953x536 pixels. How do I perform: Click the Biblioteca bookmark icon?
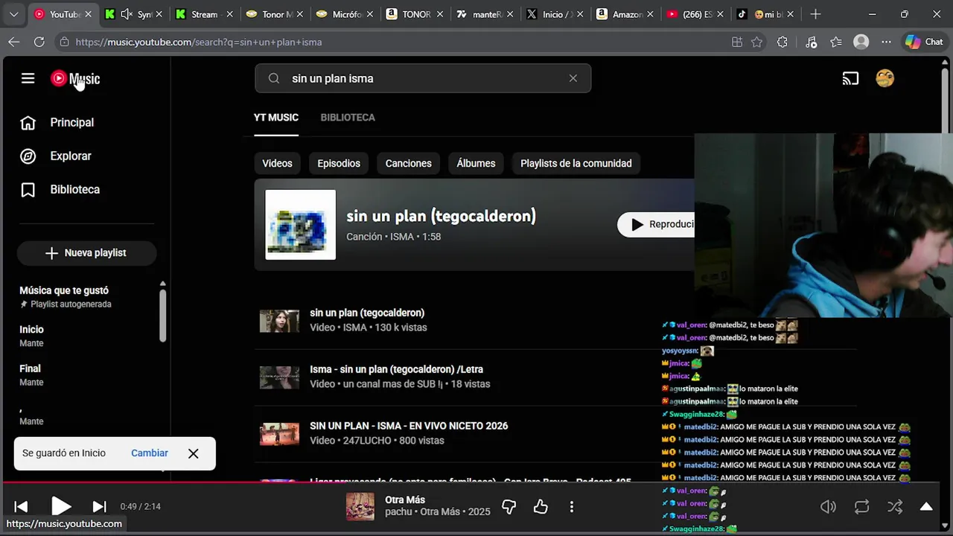click(x=28, y=189)
